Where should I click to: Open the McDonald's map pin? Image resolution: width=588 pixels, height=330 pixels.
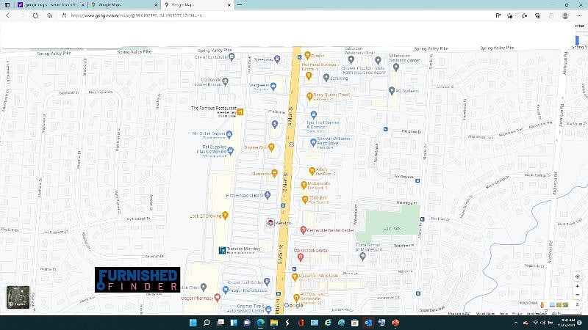(304, 185)
